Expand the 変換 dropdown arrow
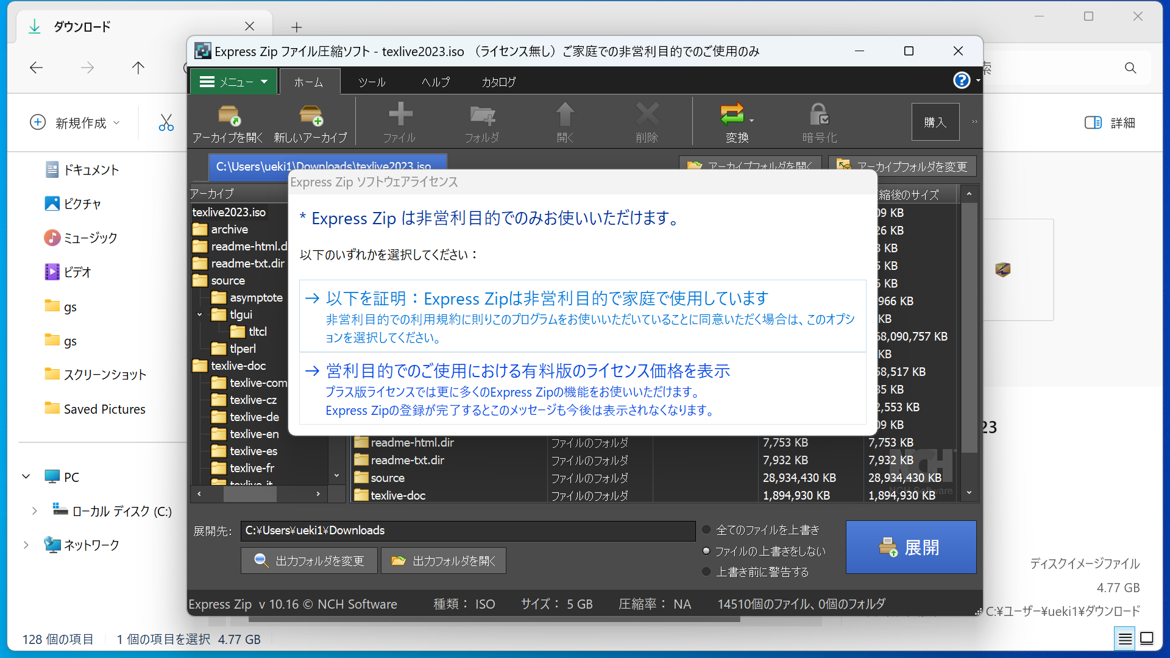Viewport: 1170px width, 658px height. pyautogui.click(x=751, y=121)
